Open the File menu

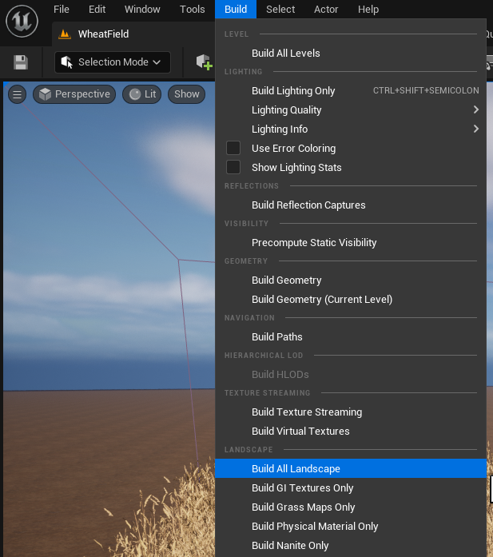[x=62, y=10]
